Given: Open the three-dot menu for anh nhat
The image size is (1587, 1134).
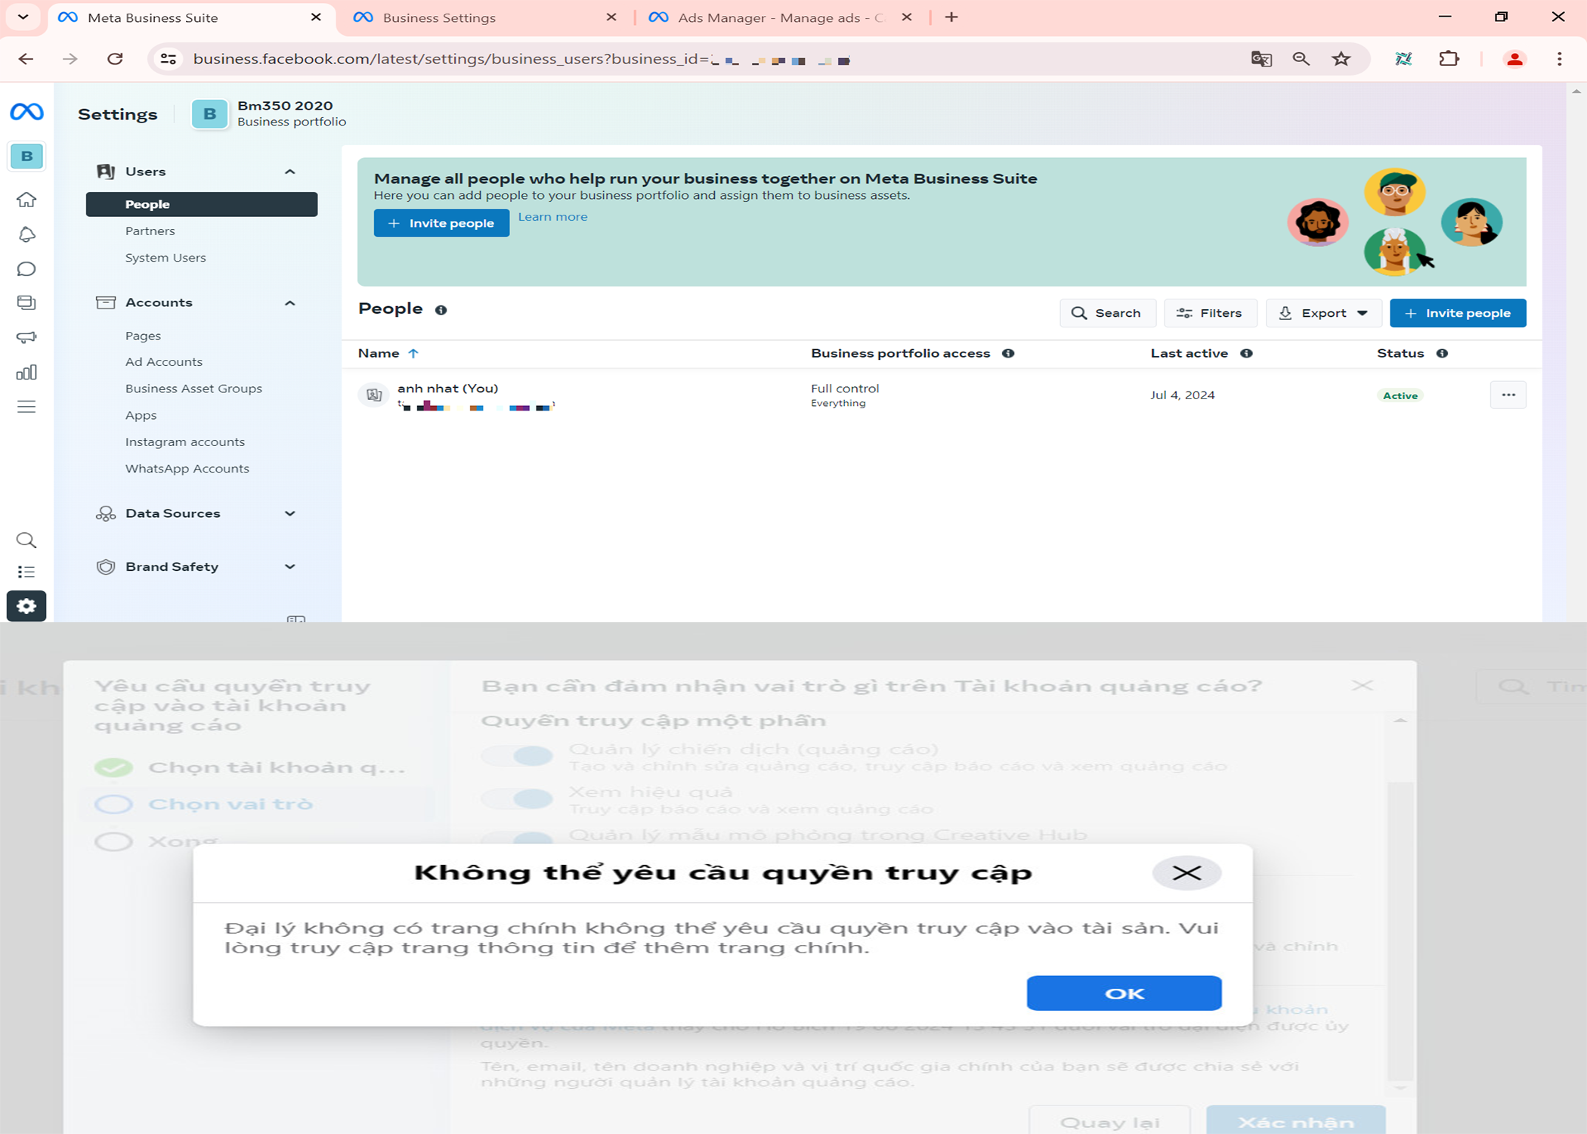Looking at the screenshot, I should tap(1508, 395).
